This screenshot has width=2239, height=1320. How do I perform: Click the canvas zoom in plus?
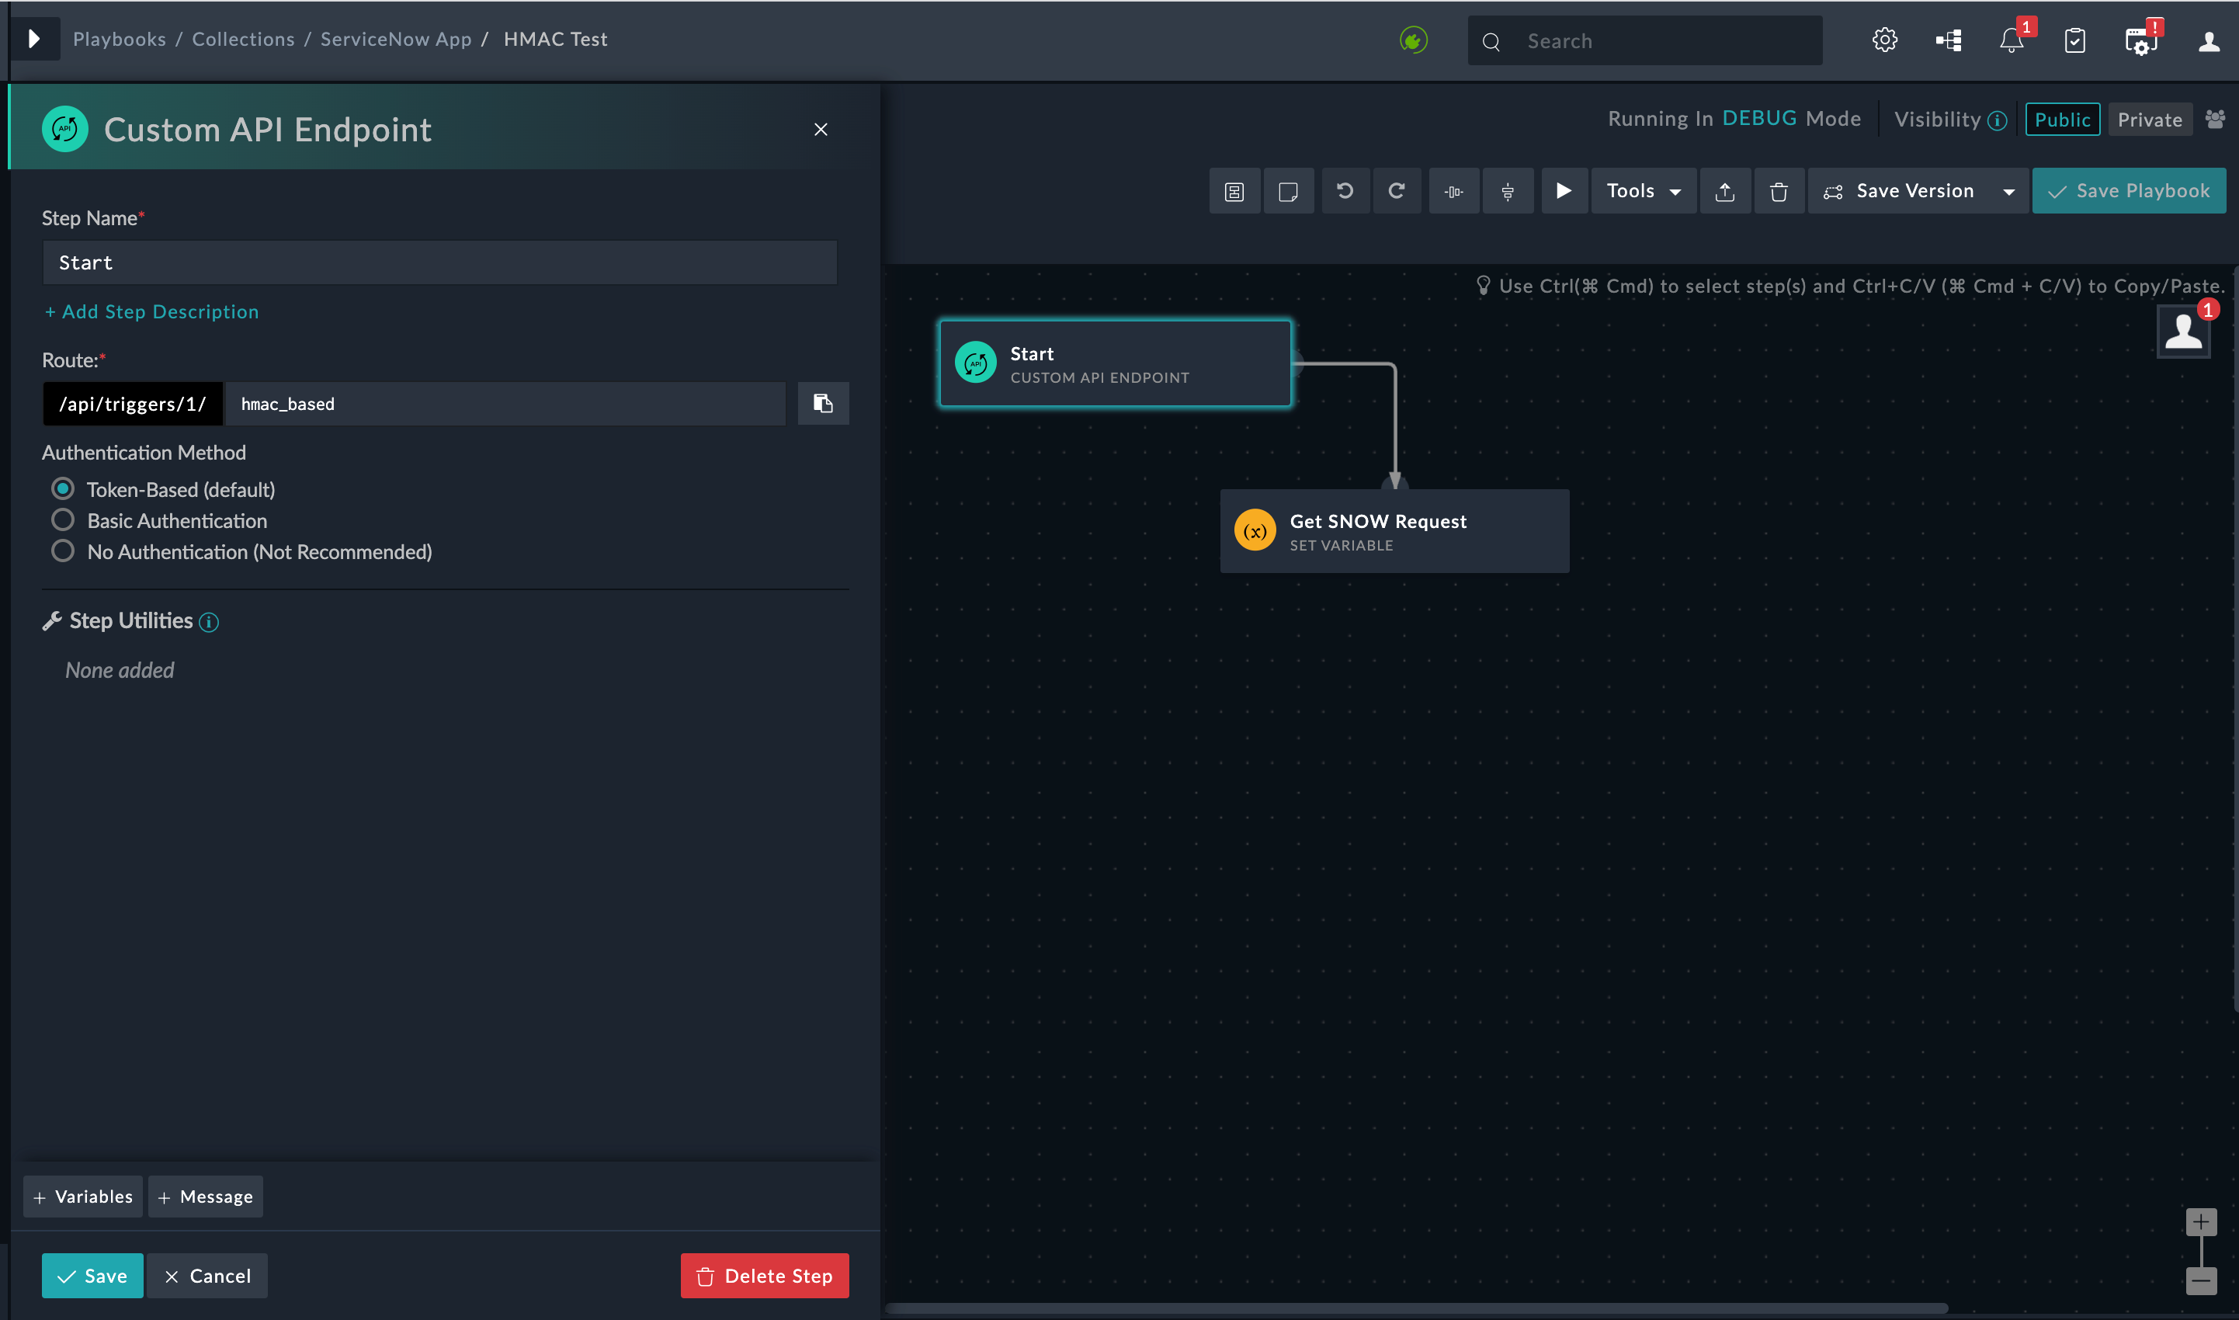click(x=2200, y=1221)
